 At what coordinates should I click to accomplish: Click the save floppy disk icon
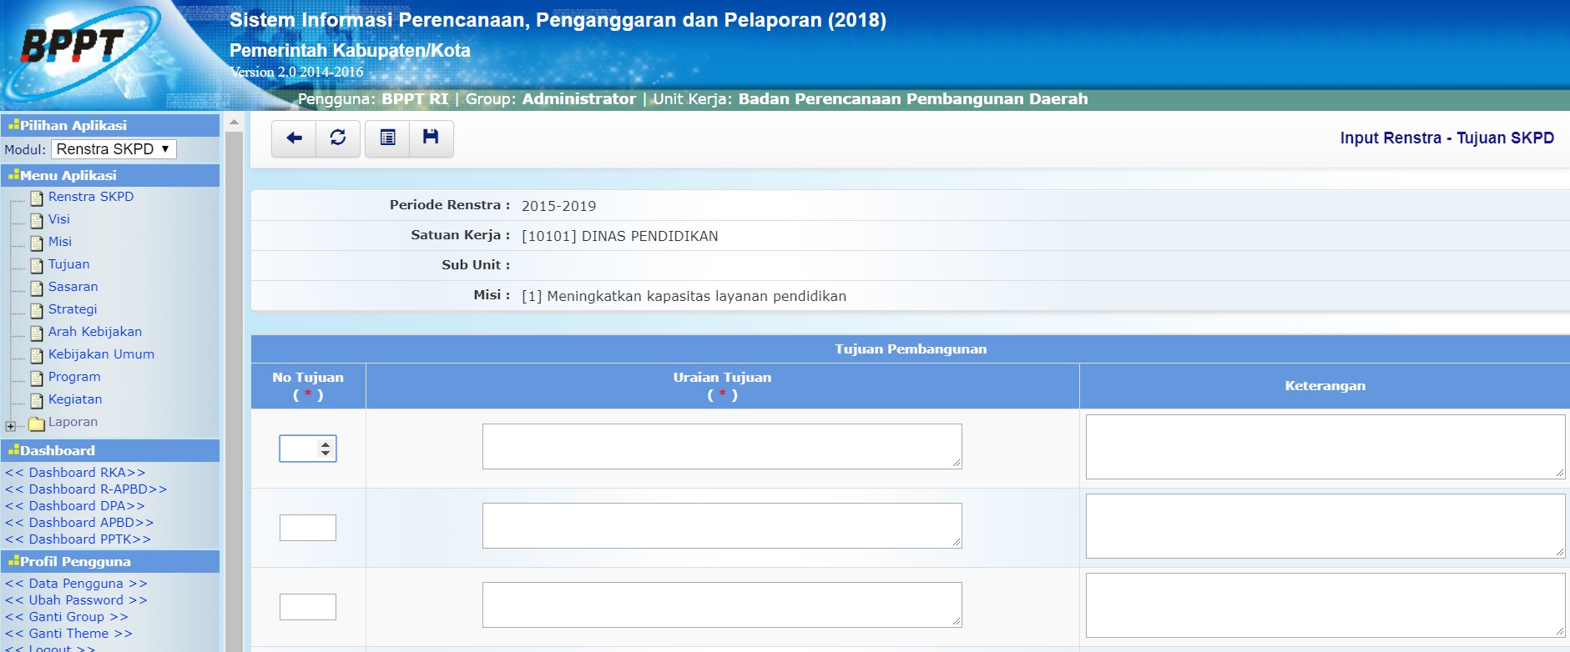click(x=431, y=138)
